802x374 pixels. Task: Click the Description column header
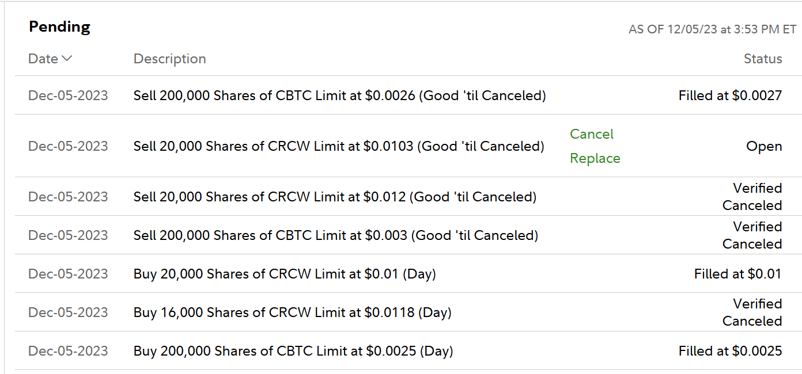pos(169,59)
